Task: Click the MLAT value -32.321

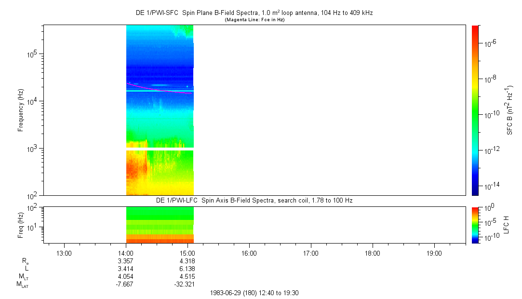Action: [x=185, y=284]
